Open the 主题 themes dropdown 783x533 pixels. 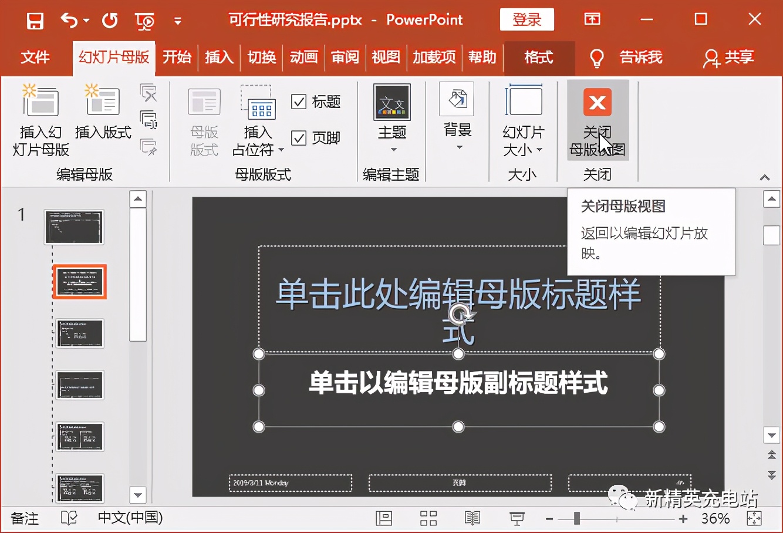point(392,150)
